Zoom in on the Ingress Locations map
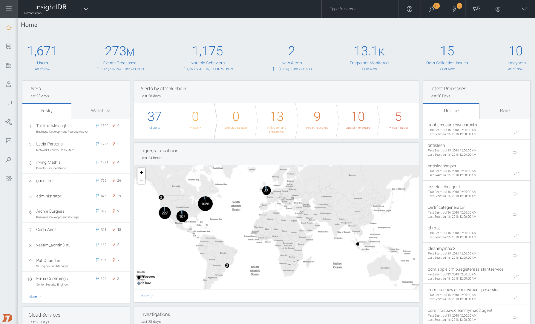This screenshot has height=324, width=535. coord(141,172)
